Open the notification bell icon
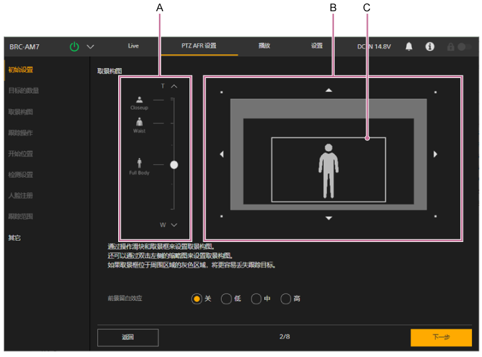 (x=409, y=47)
